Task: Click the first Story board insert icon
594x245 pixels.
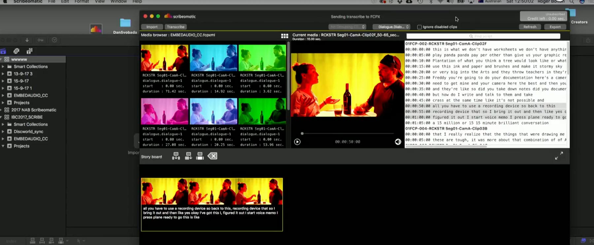Action: tap(176, 156)
